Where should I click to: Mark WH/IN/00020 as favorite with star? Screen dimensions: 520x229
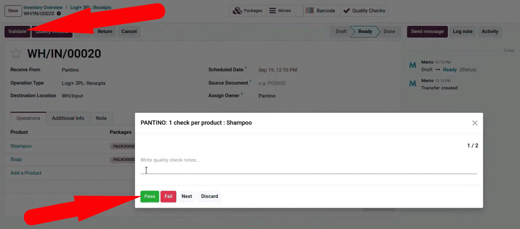pos(16,53)
